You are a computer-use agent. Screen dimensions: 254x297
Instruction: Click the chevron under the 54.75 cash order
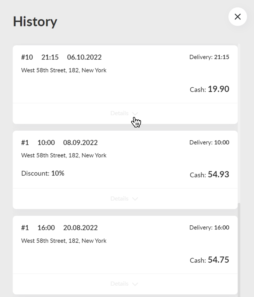[135, 284]
